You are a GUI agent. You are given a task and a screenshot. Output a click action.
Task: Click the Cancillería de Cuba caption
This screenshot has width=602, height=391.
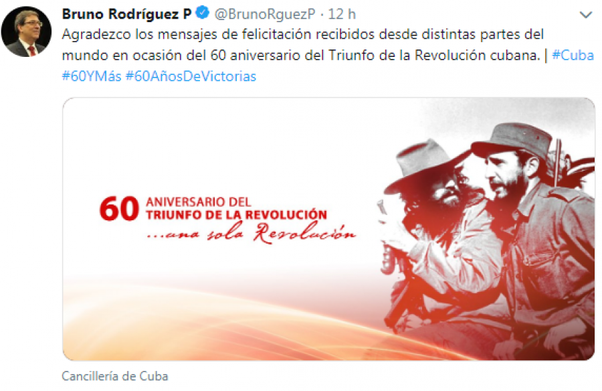point(115,376)
